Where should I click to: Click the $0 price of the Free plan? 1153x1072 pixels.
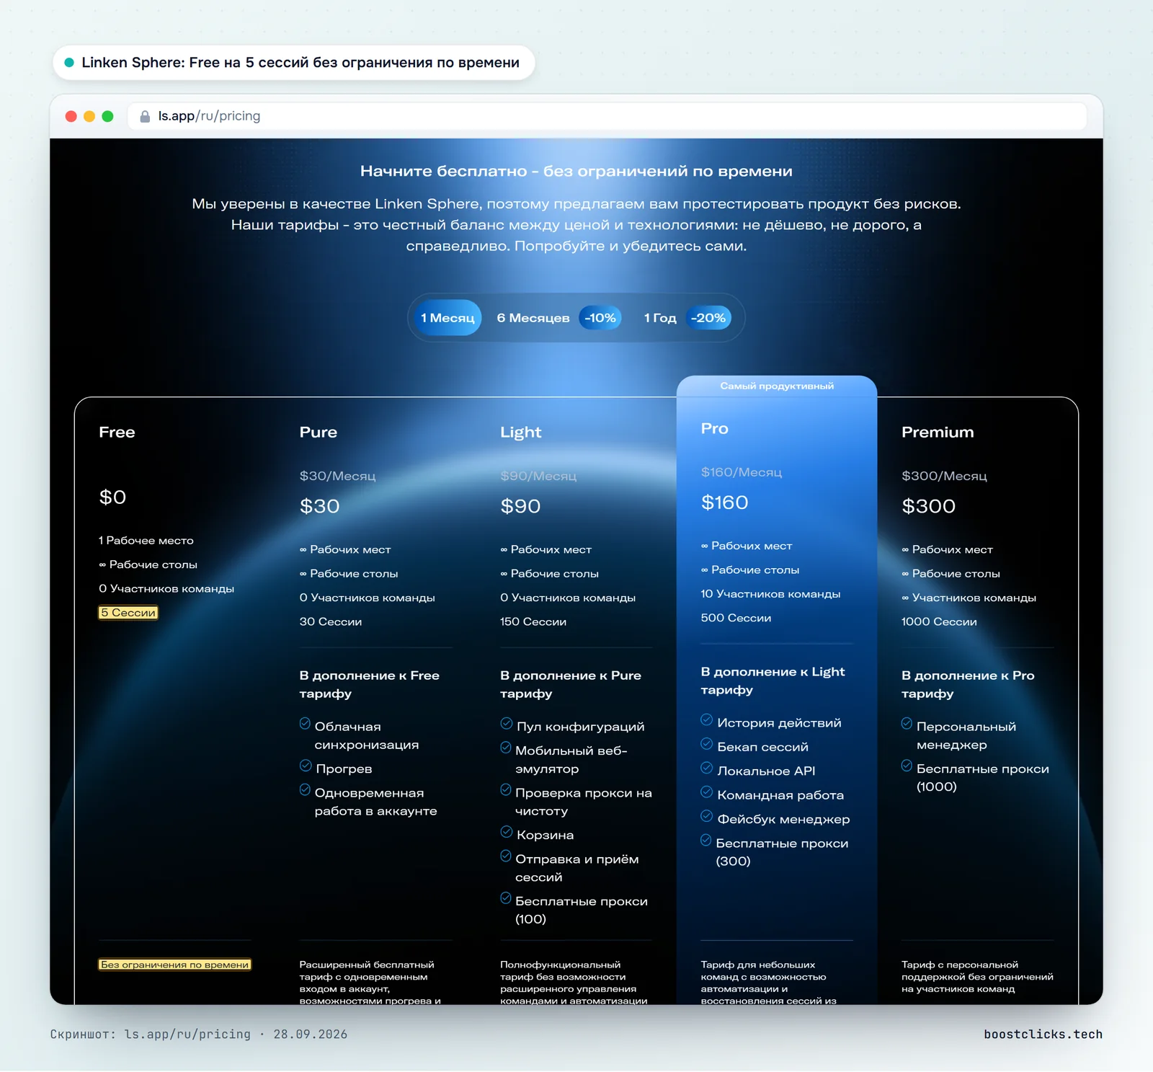point(112,497)
